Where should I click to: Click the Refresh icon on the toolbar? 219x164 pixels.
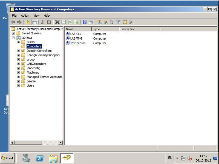(70, 22)
